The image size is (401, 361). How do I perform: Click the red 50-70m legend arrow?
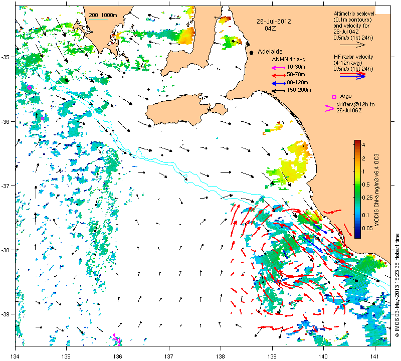pyautogui.click(x=278, y=76)
